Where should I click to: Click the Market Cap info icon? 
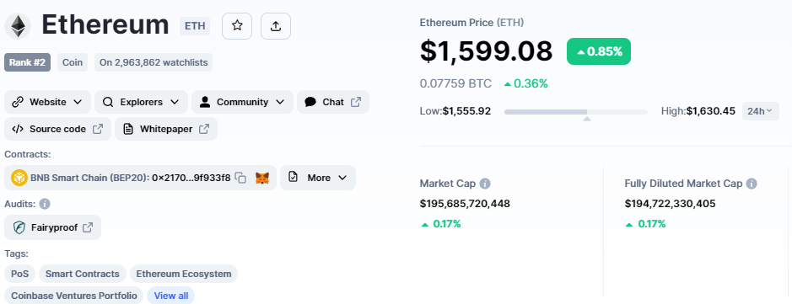[x=485, y=184]
